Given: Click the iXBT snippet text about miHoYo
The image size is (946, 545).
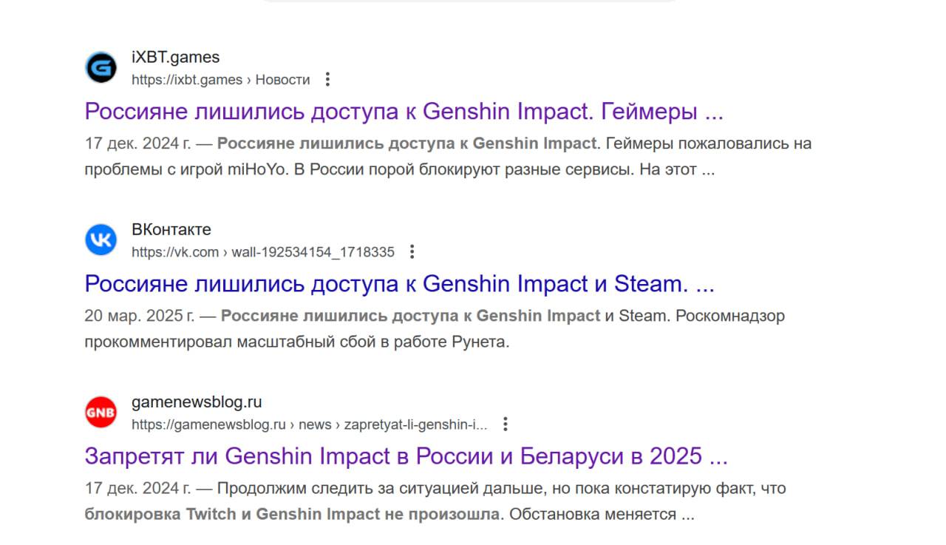Looking at the screenshot, I should coord(449,156).
